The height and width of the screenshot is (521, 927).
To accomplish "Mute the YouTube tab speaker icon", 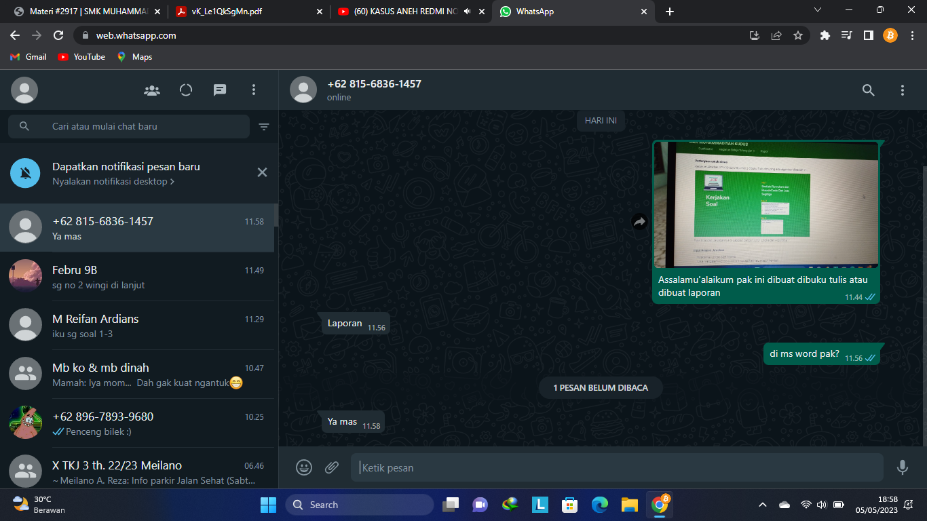I will 467,12.
